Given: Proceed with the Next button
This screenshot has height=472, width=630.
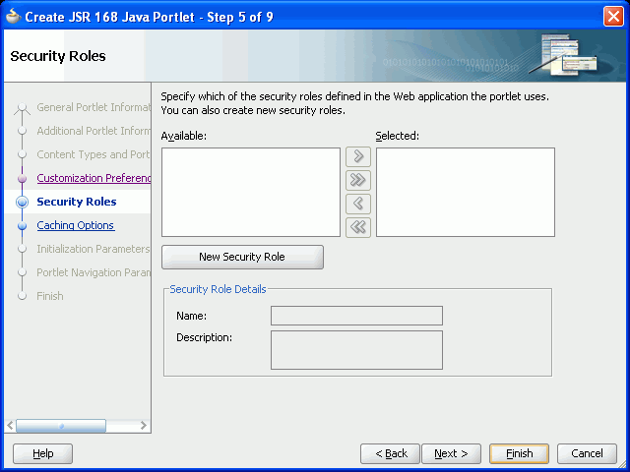Looking at the screenshot, I should (x=451, y=453).
